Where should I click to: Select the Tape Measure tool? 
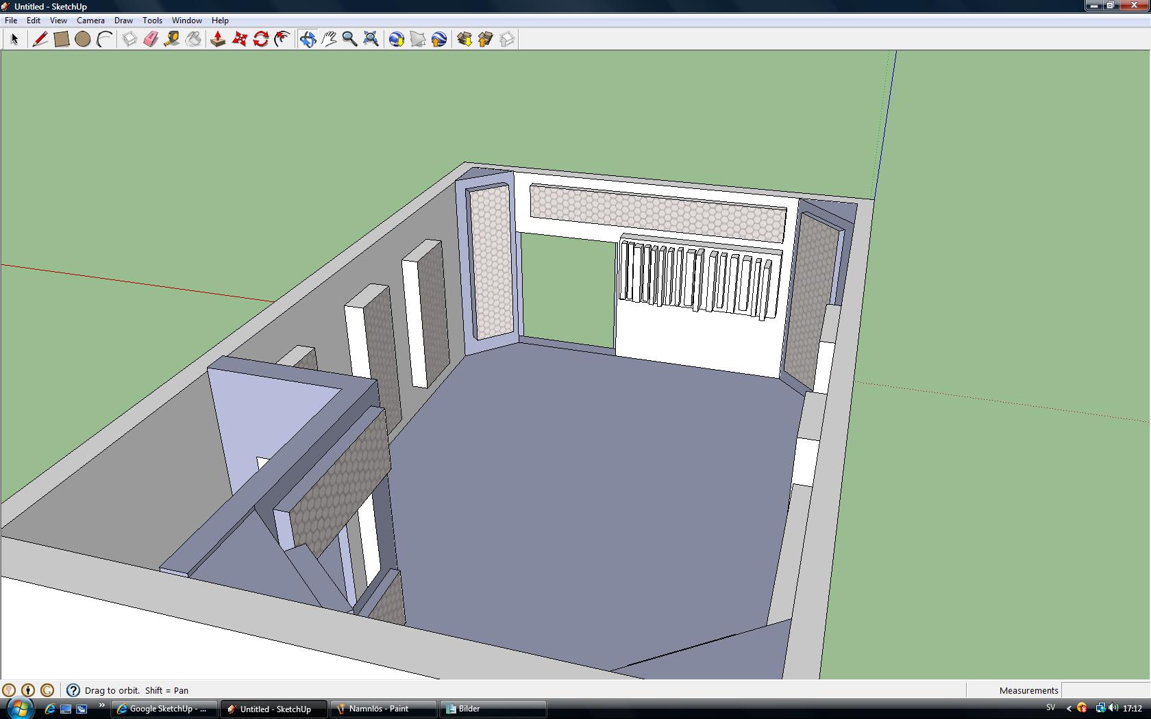point(172,39)
